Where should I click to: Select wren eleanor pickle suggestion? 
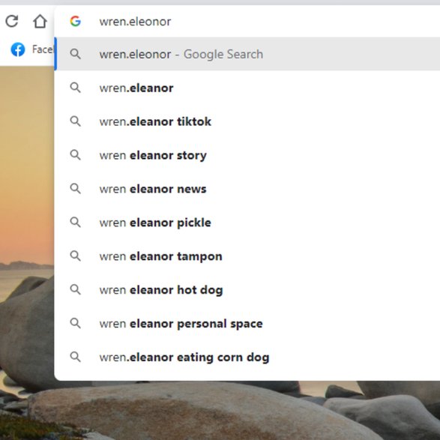[247, 223]
